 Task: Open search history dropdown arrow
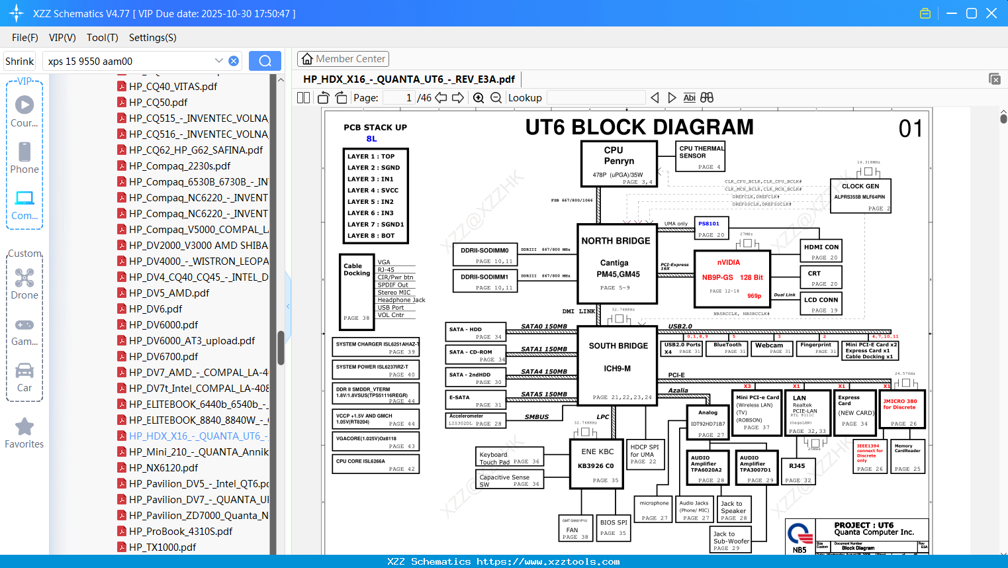tap(219, 61)
